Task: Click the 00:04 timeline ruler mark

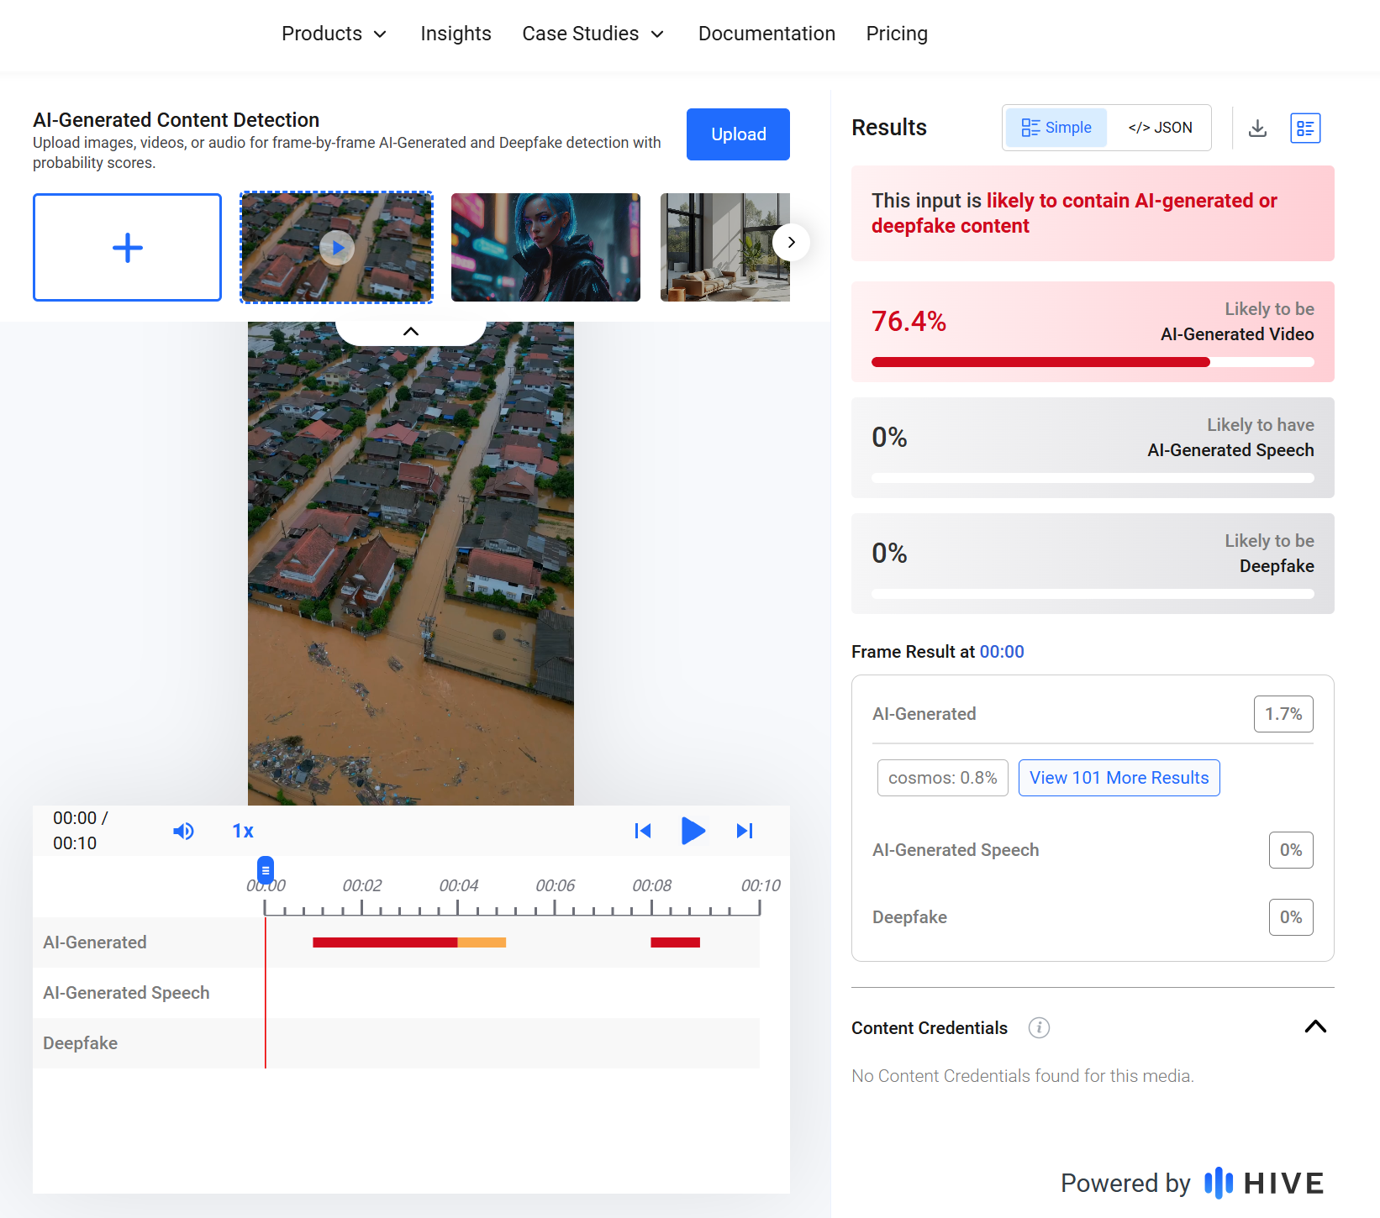Action: [x=458, y=885]
